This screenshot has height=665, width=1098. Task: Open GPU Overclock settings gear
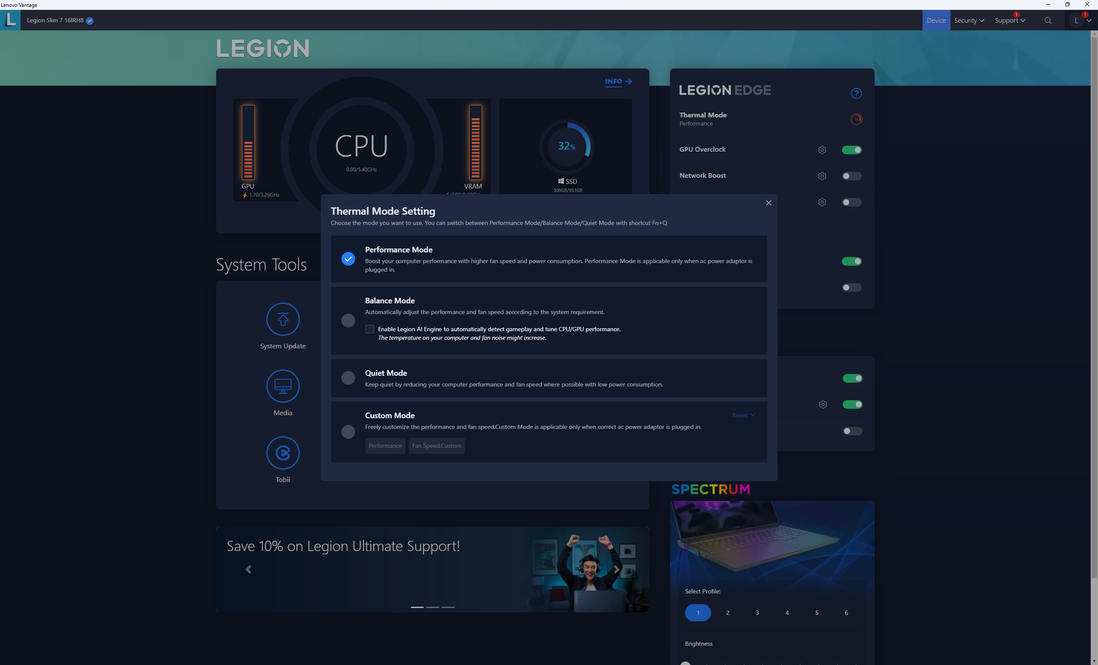(822, 150)
